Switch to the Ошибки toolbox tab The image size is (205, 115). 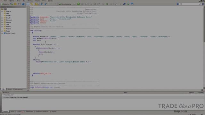[x=6, y=111]
